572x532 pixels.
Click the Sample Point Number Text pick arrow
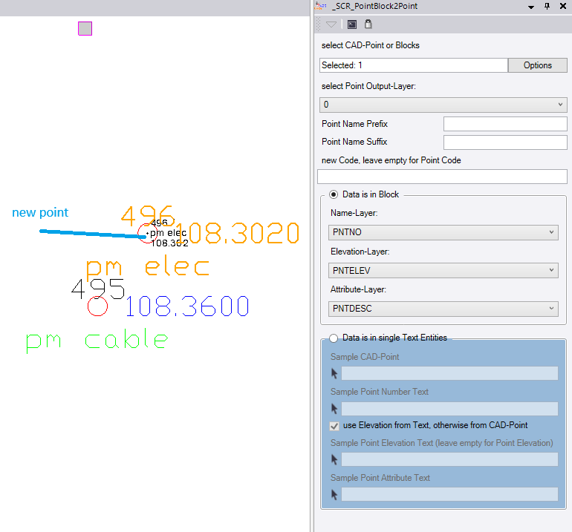click(334, 409)
